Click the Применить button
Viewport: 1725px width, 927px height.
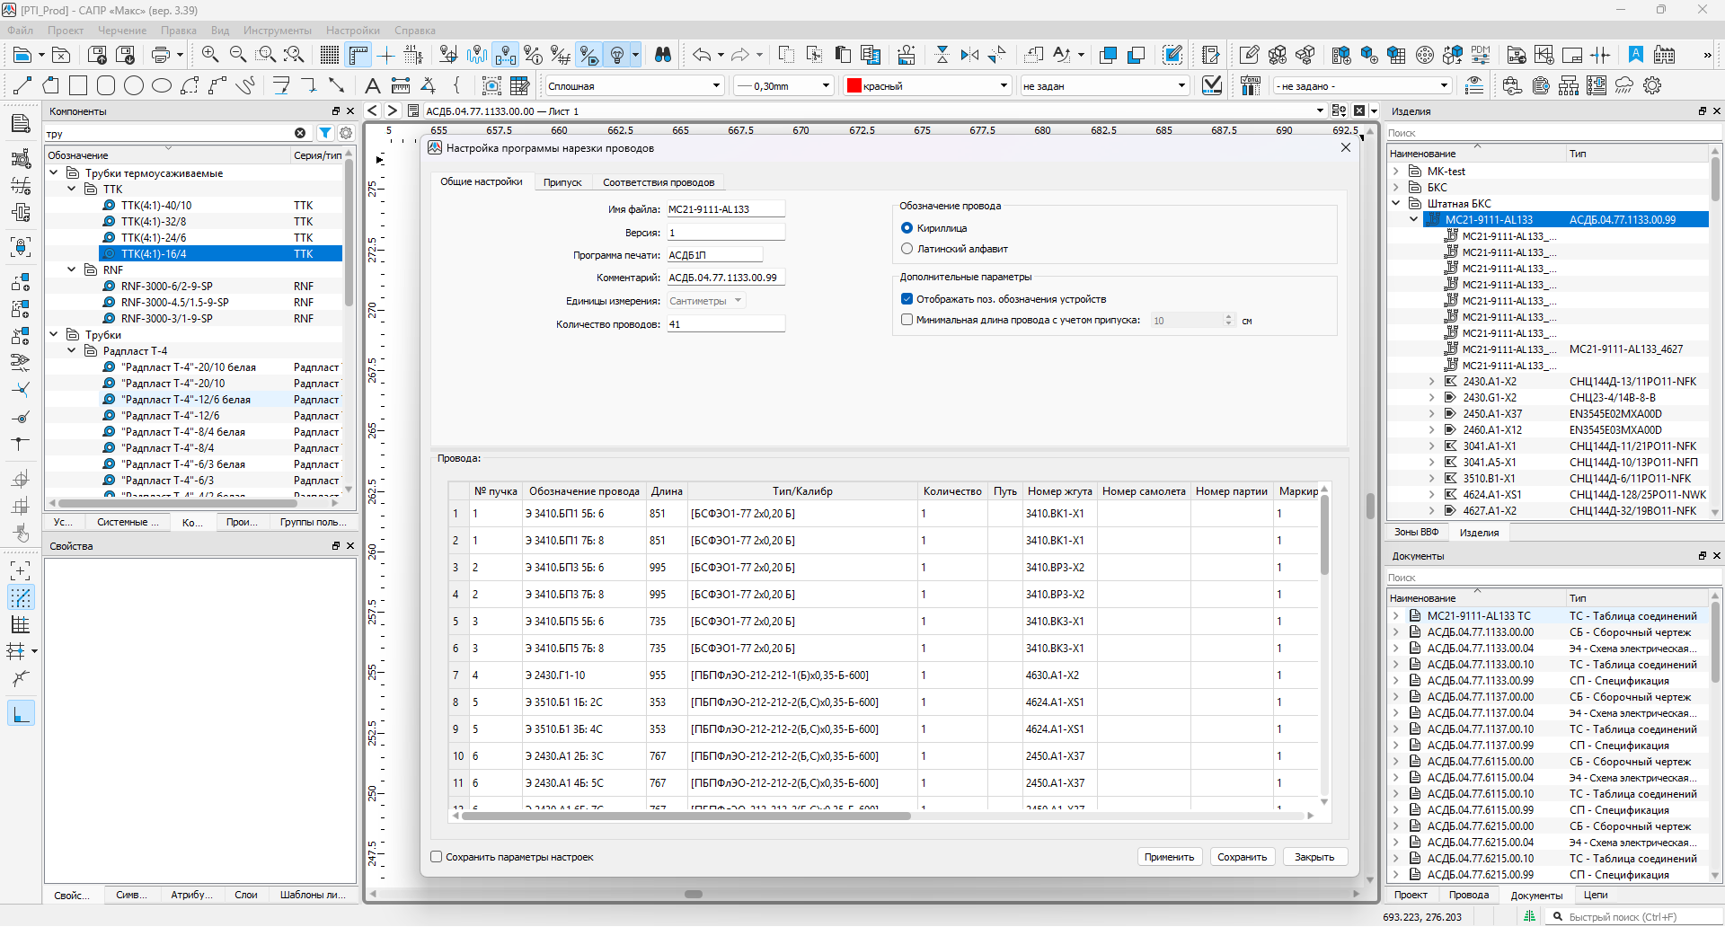click(x=1169, y=857)
